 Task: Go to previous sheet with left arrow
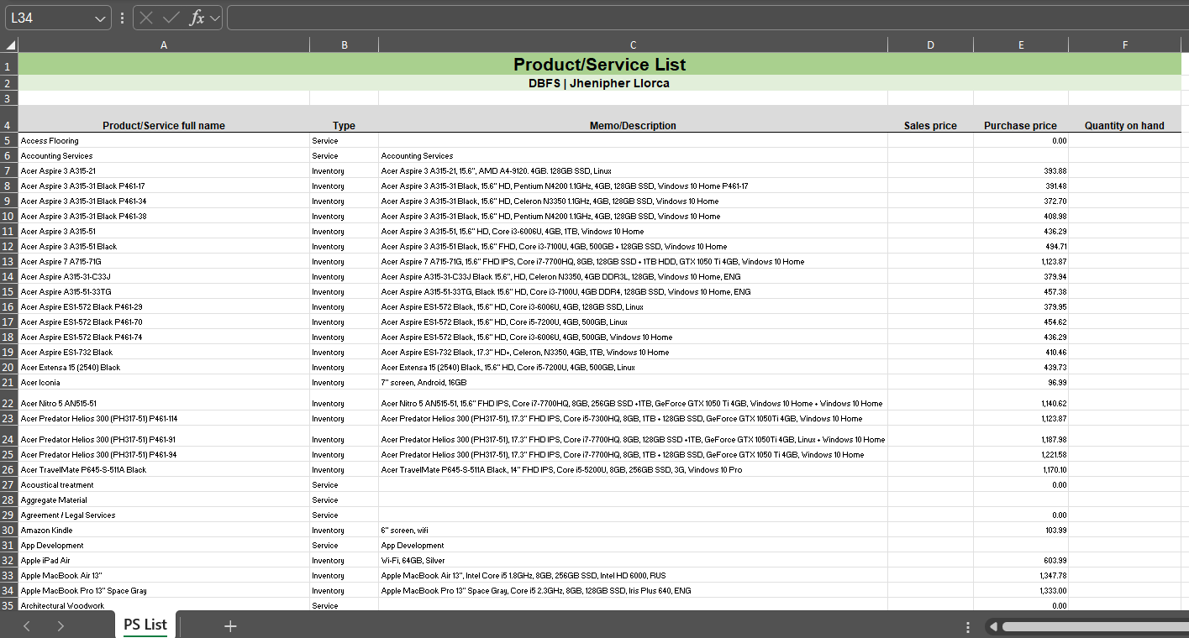pos(27,625)
